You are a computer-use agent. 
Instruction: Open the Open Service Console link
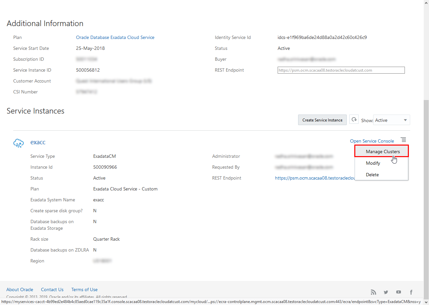(x=372, y=141)
